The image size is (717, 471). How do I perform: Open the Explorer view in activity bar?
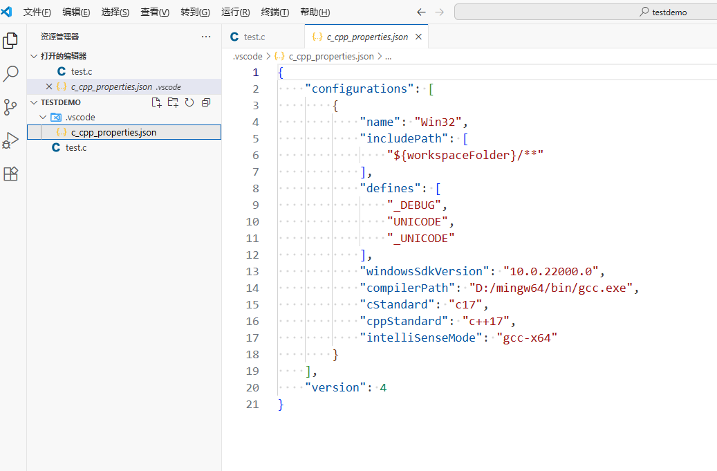[10, 41]
